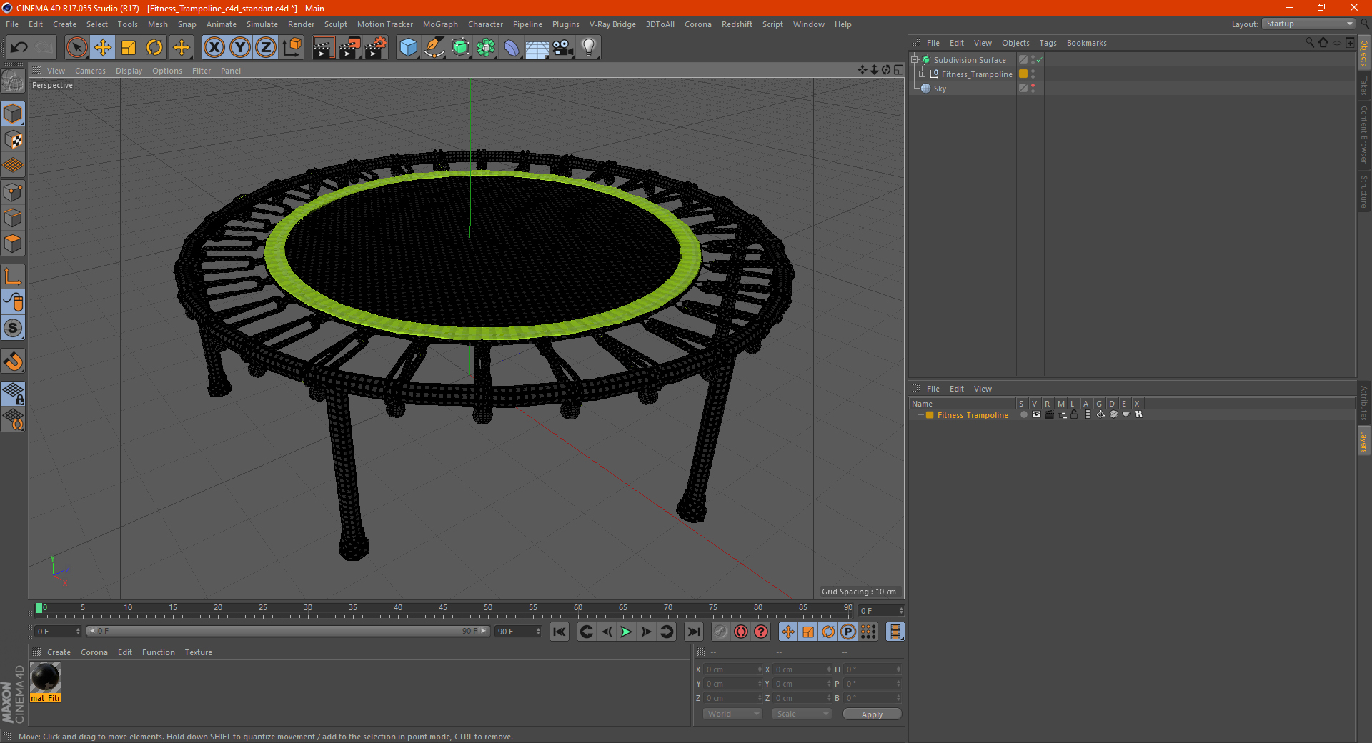Collapse the Subdivision Surface tree node

pyautogui.click(x=915, y=60)
